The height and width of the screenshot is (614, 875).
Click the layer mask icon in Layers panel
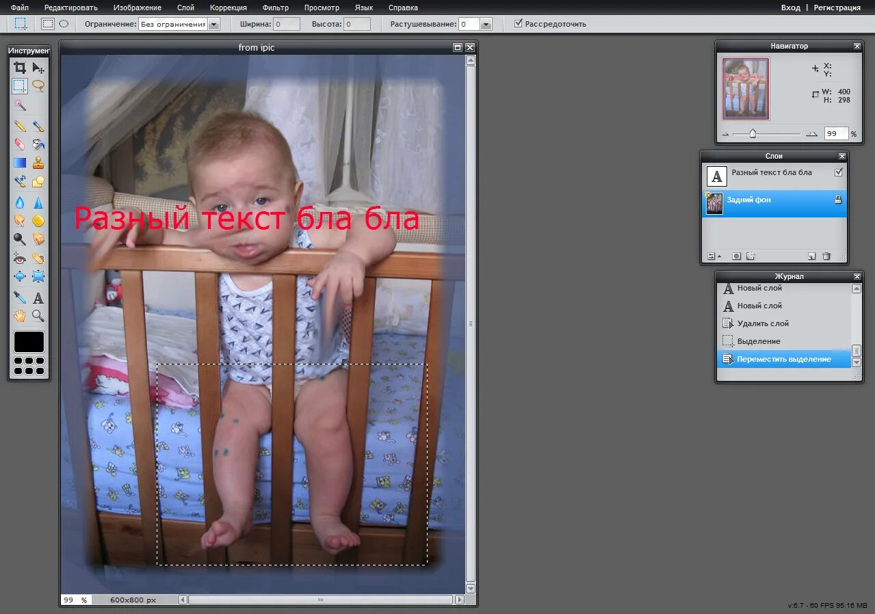(x=736, y=256)
